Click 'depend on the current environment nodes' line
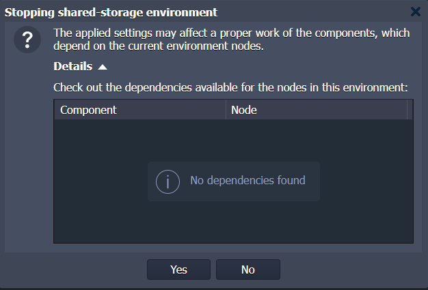Viewport: 428px width, 290px height. pos(159,46)
